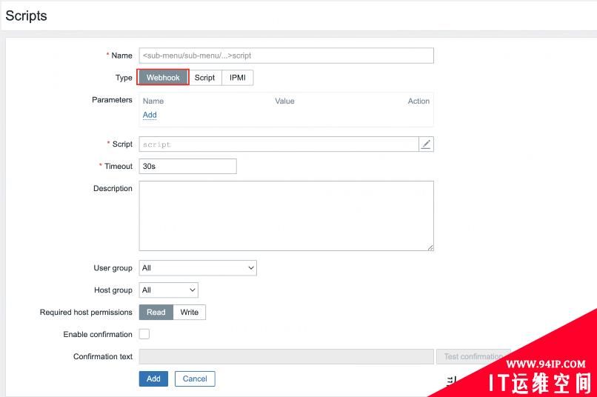The image size is (597, 397).
Task: Choose Read host permission
Action: coord(156,312)
